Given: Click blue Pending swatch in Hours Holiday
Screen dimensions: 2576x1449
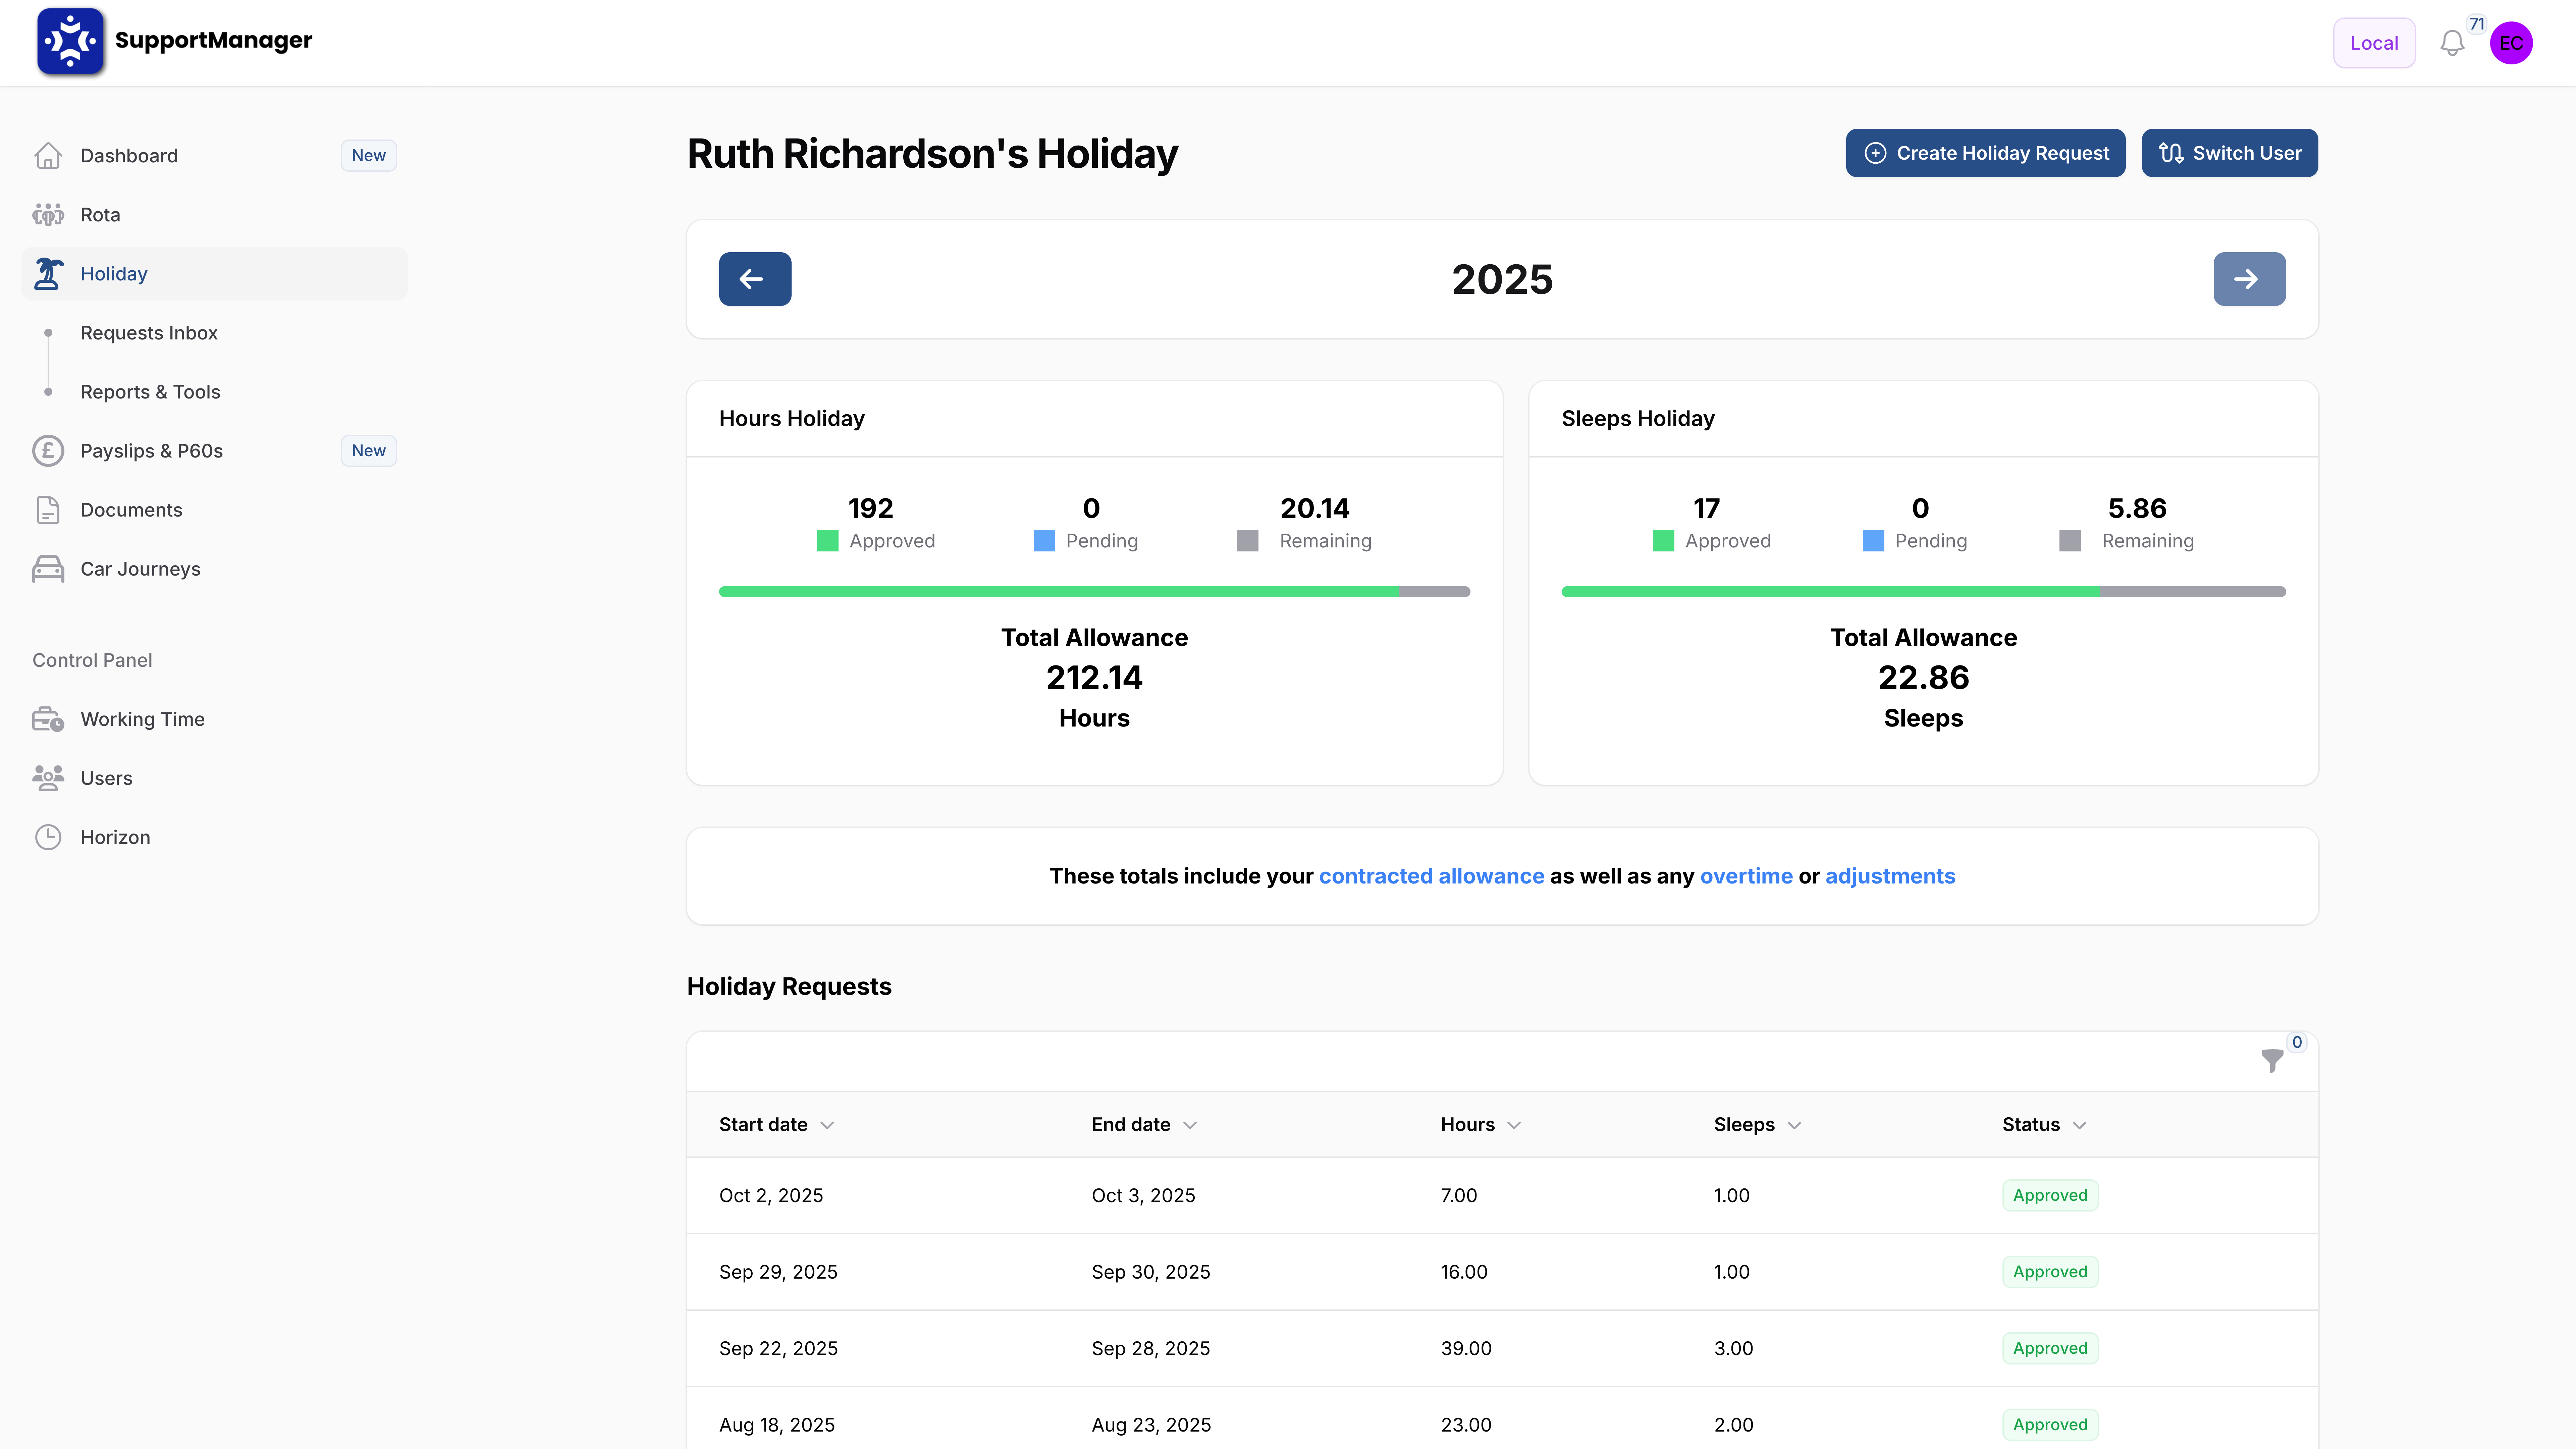Looking at the screenshot, I should (x=1044, y=541).
